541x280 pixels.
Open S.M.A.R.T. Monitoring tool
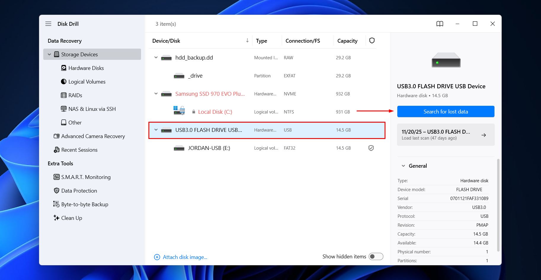(x=56, y=177)
